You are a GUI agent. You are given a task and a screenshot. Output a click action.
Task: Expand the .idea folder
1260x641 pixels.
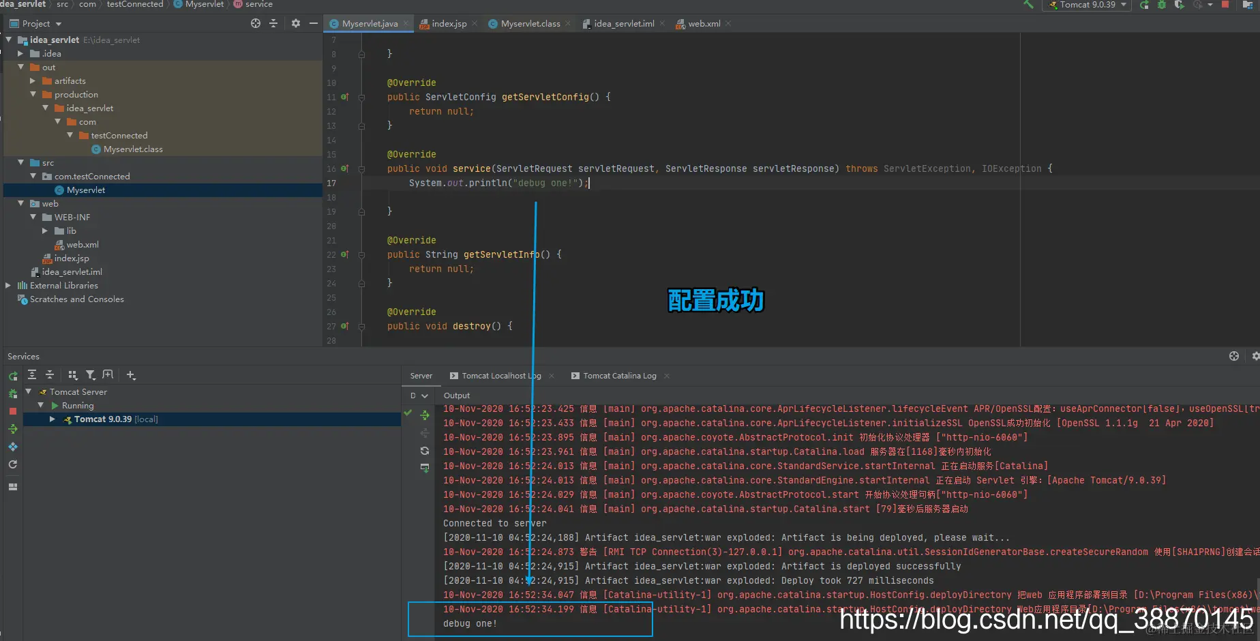pyautogui.click(x=20, y=53)
